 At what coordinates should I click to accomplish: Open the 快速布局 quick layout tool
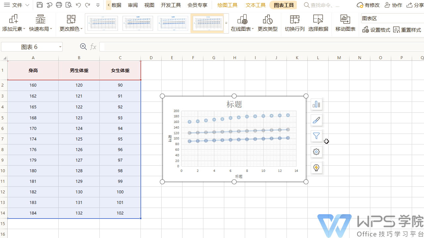(x=41, y=23)
